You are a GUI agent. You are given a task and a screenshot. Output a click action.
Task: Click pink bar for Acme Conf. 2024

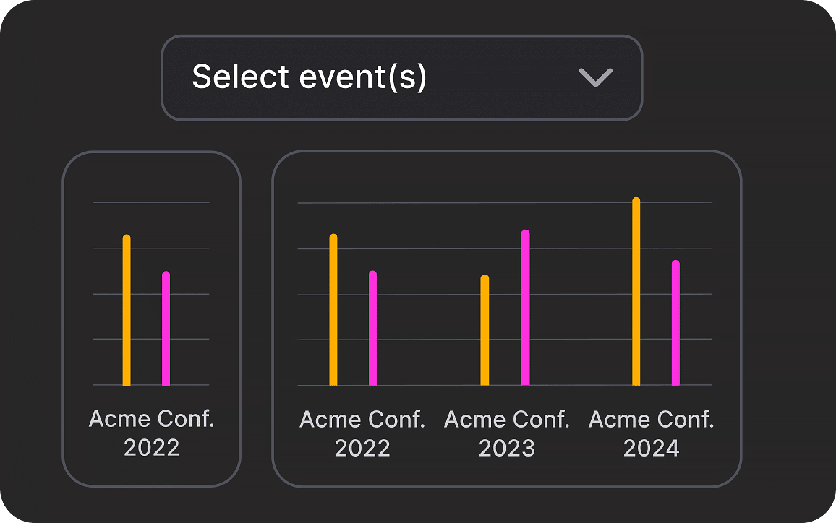(675, 323)
